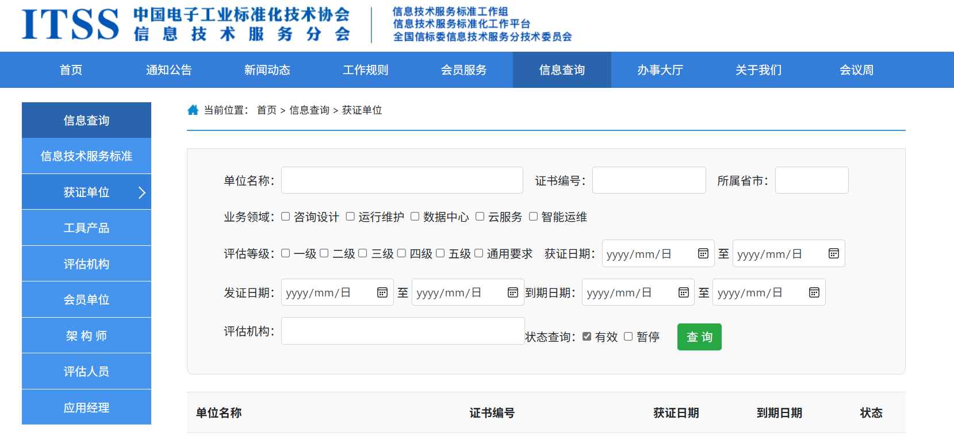Open calendar picker for 到期日期 start date
Screen dimensions: 954x436
pyautogui.click(x=683, y=293)
